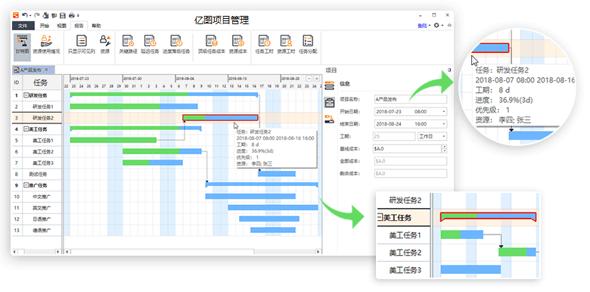Open the 结束日期 end date dropdown

tap(444, 124)
